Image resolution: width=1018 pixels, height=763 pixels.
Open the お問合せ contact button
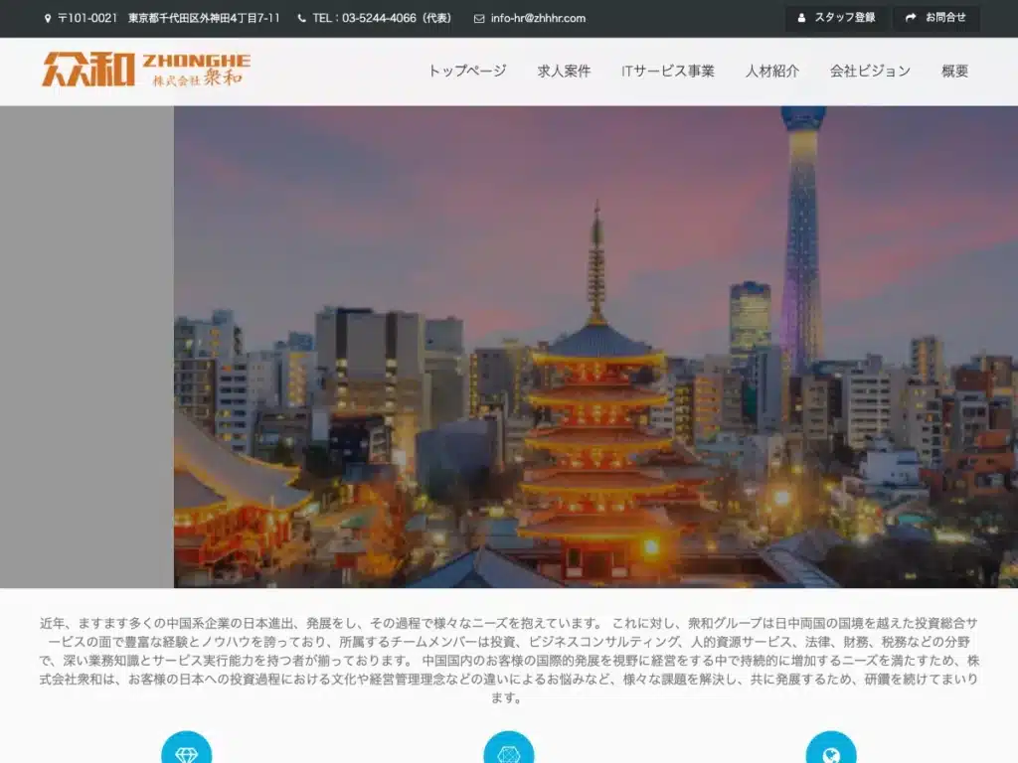point(936,18)
